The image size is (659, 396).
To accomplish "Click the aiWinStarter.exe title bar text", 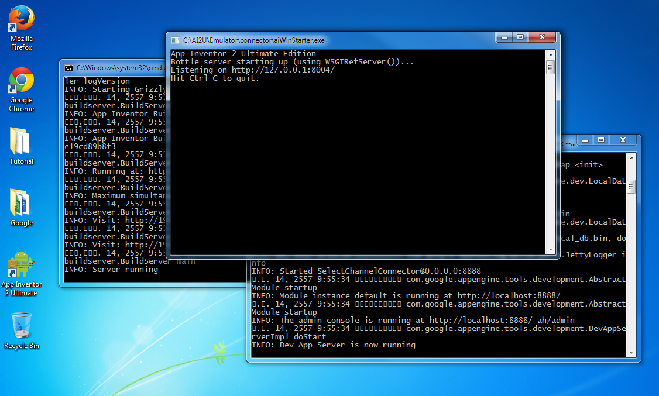I will point(254,40).
